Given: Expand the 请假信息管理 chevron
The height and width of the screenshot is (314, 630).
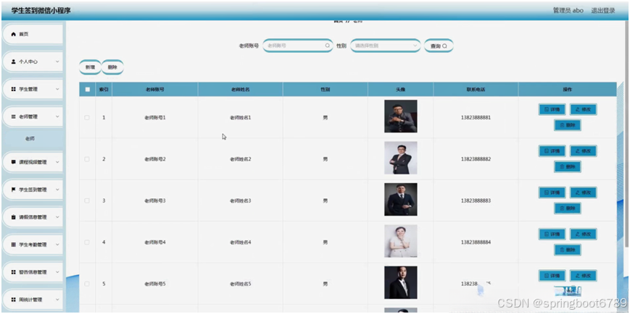Looking at the screenshot, I should pos(57,217).
